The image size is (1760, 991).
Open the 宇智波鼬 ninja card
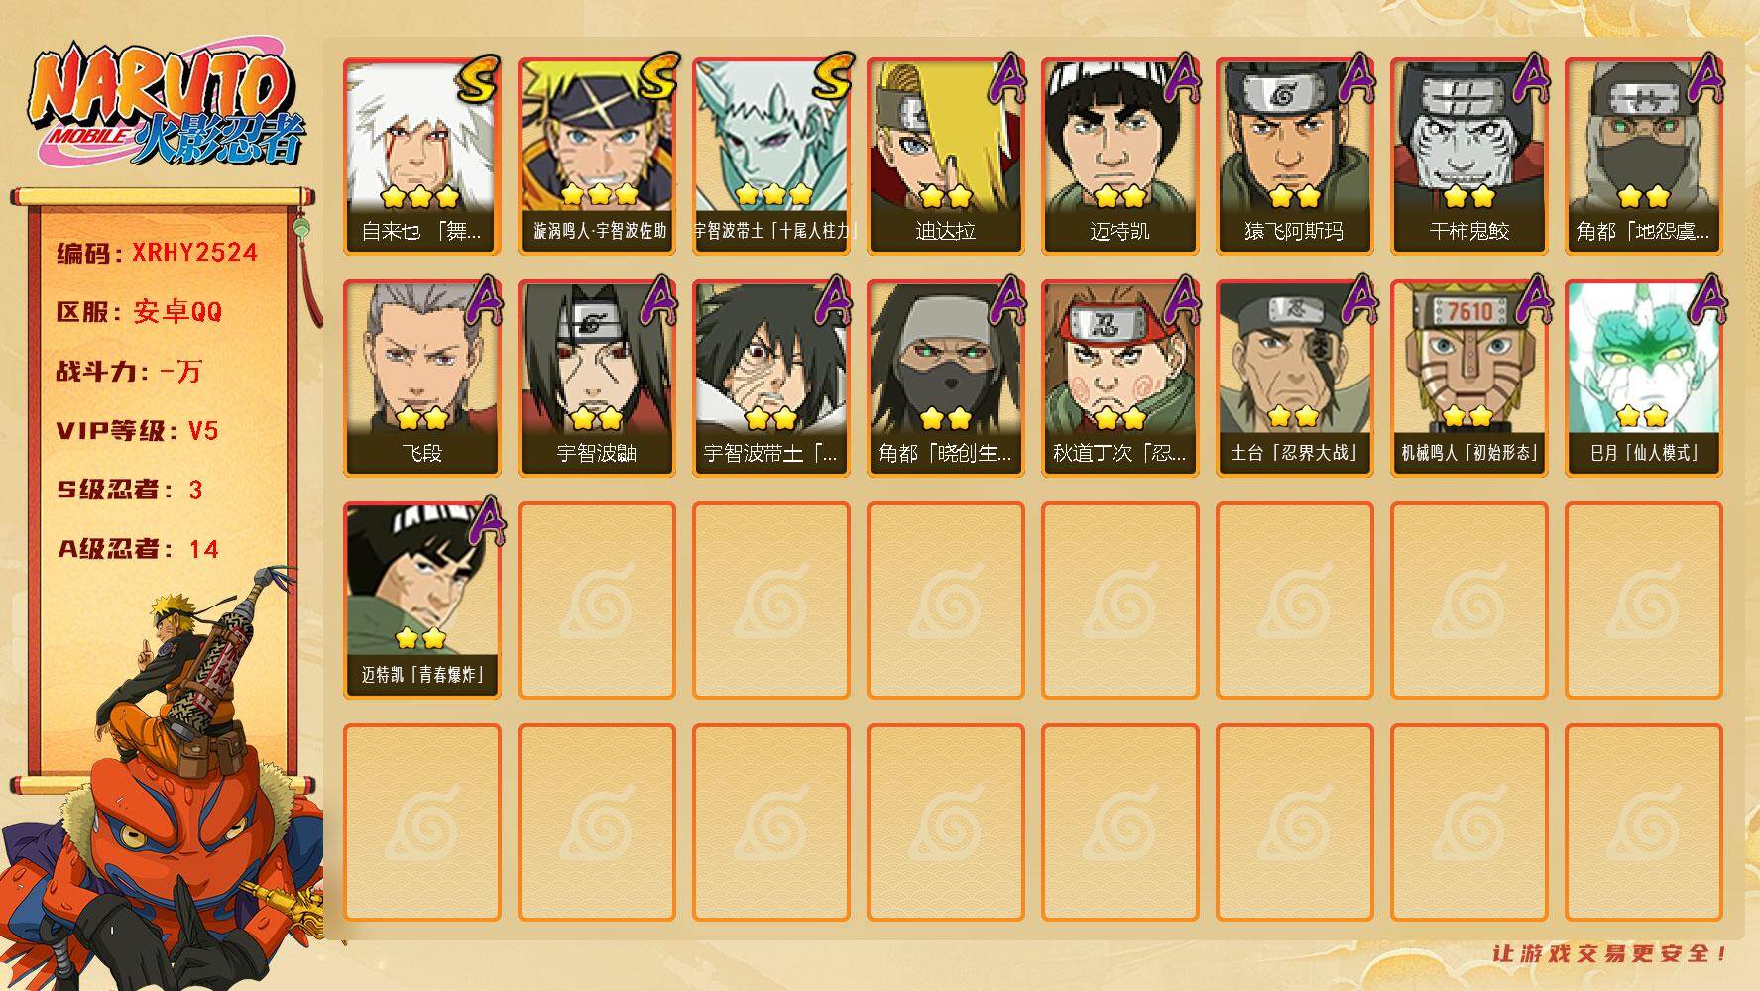click(597, 378)
